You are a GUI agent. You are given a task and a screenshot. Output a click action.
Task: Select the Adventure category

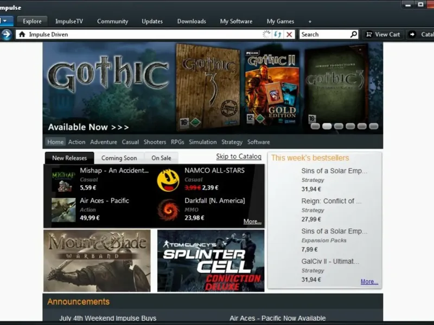104,142
